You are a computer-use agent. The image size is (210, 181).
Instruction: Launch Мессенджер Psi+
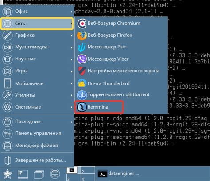121,47
